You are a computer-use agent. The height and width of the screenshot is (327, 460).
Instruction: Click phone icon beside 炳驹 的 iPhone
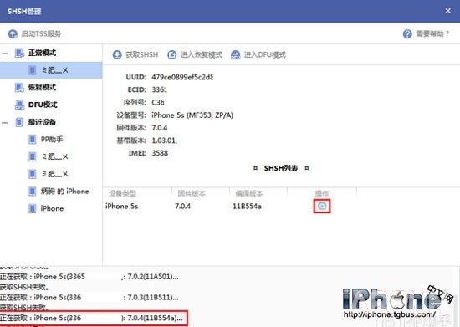(32, 192)
